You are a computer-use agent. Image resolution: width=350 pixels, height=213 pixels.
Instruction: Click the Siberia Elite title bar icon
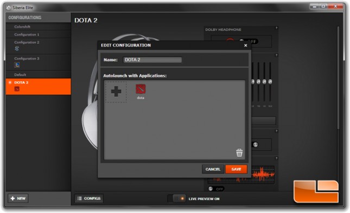(x=9, y=8)
